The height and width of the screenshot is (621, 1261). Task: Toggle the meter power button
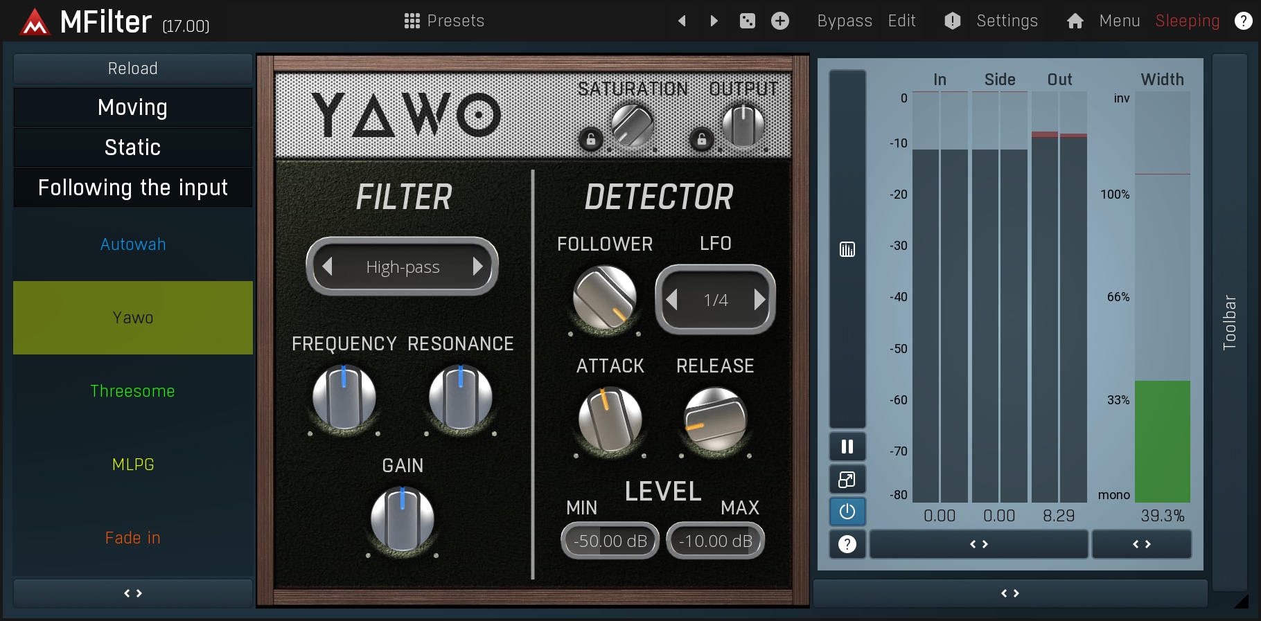coord(847,512)
